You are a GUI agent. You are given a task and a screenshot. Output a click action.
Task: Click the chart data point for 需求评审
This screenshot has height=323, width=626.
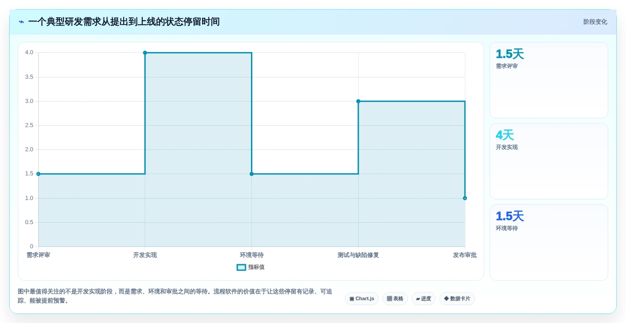coord(38,174)
